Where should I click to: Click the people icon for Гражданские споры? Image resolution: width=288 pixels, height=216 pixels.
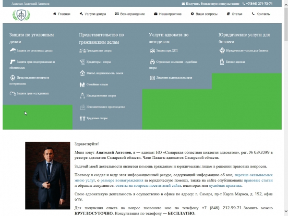[83, 51]
